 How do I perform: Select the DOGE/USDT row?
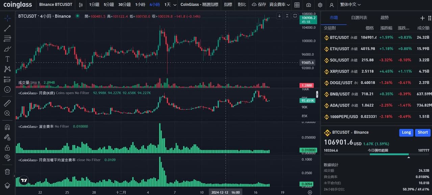(x=376, y=83)
